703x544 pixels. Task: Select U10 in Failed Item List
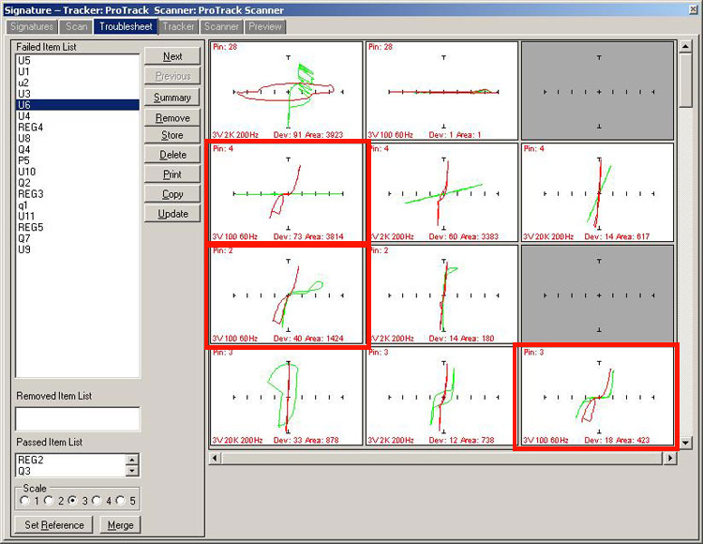[x=78, y=172]
